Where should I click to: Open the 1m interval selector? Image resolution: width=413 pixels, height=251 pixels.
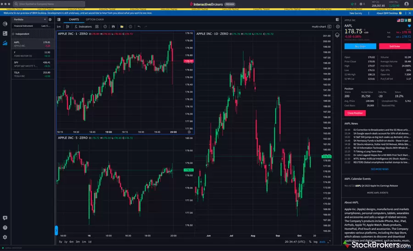pos(59,27)
